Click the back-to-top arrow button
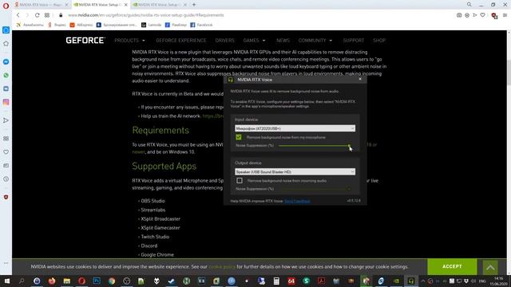Image resolution: width=511 pixels, height=287 pixels. coord(490,268)
